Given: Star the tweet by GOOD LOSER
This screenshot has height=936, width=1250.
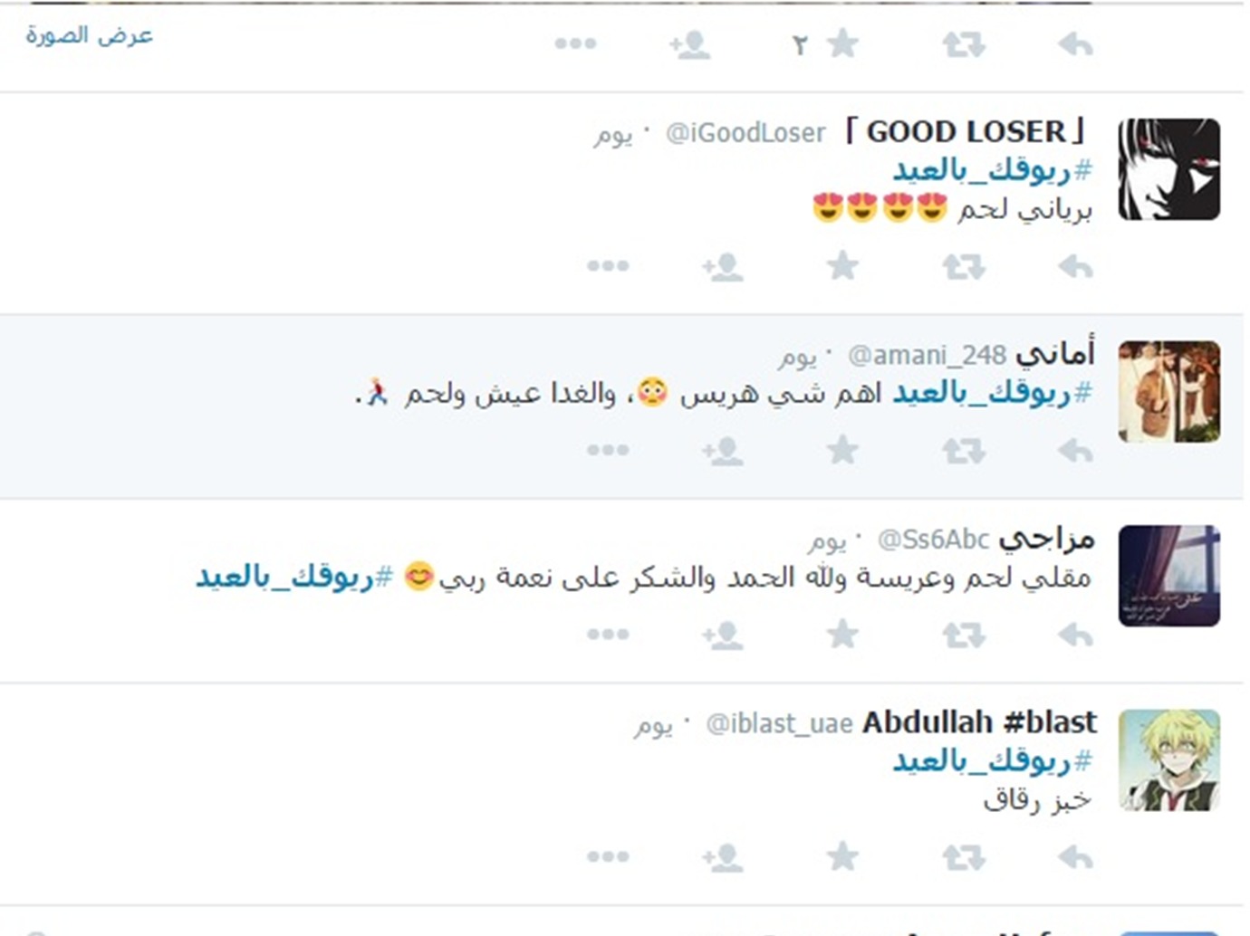Looking at the screenshot, I should point(842,266).
